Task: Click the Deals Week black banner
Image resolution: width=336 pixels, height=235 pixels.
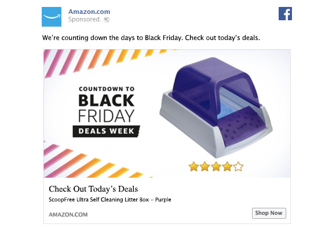Action: click(106, 131)
